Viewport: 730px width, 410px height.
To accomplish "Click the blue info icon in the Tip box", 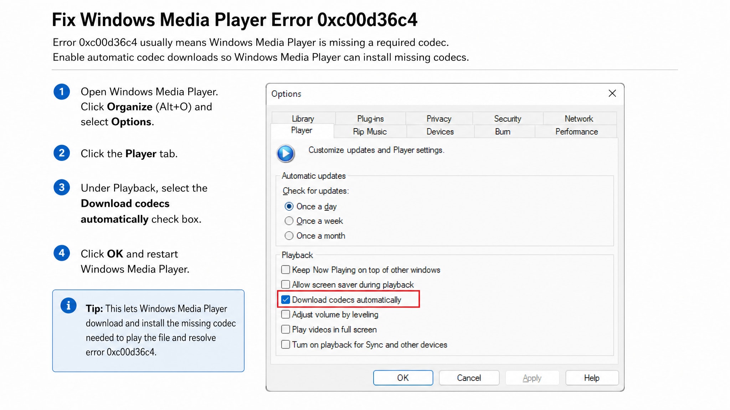I will tap(68, 305).
